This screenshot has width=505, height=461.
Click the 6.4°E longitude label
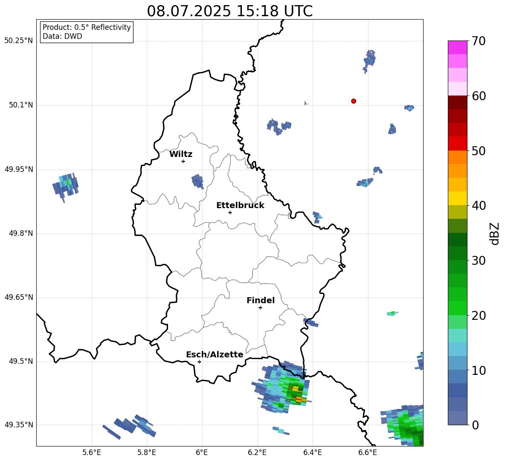(312, 452)
